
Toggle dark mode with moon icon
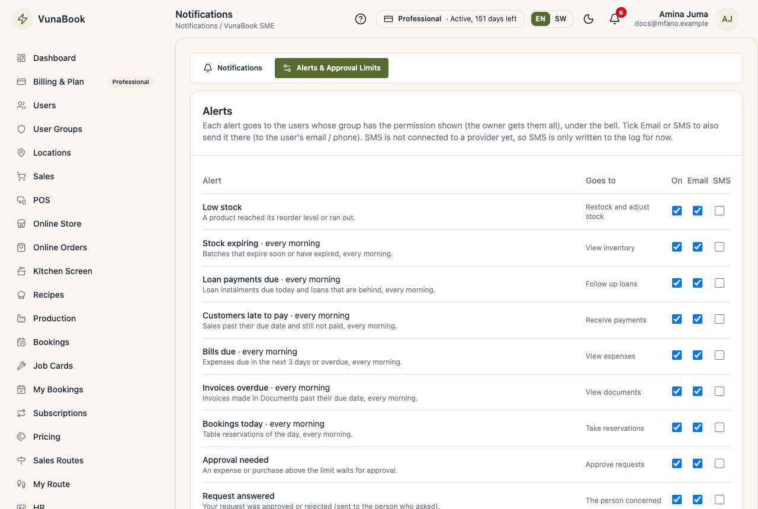click(589, 19)
